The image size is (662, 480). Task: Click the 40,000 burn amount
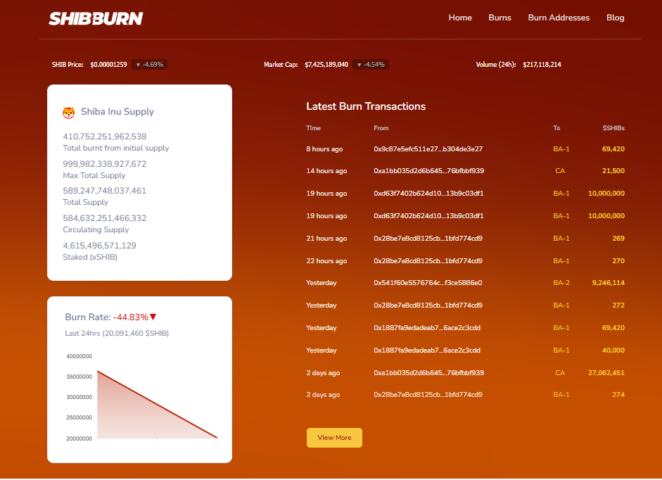pos(613,350)
